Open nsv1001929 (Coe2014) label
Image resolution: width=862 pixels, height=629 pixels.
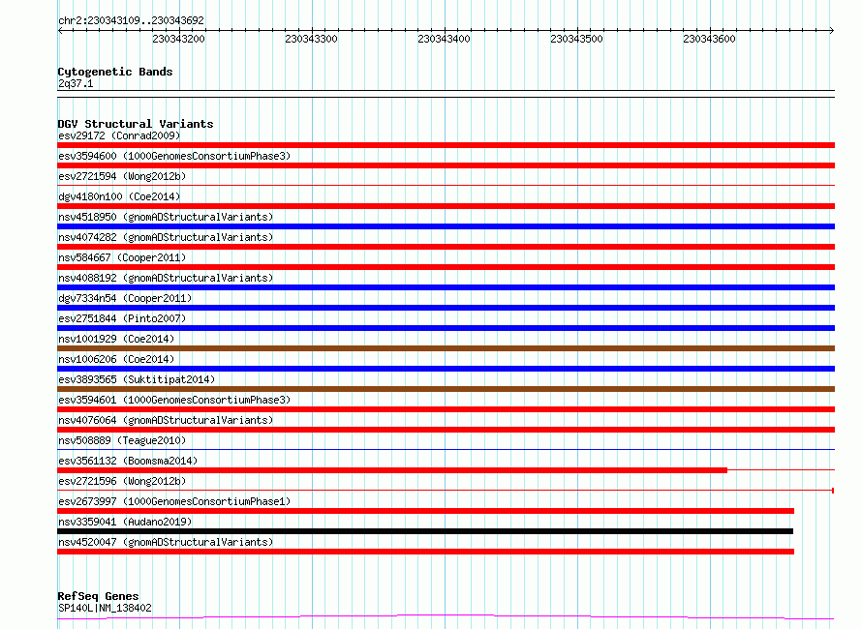coord(116,339)
